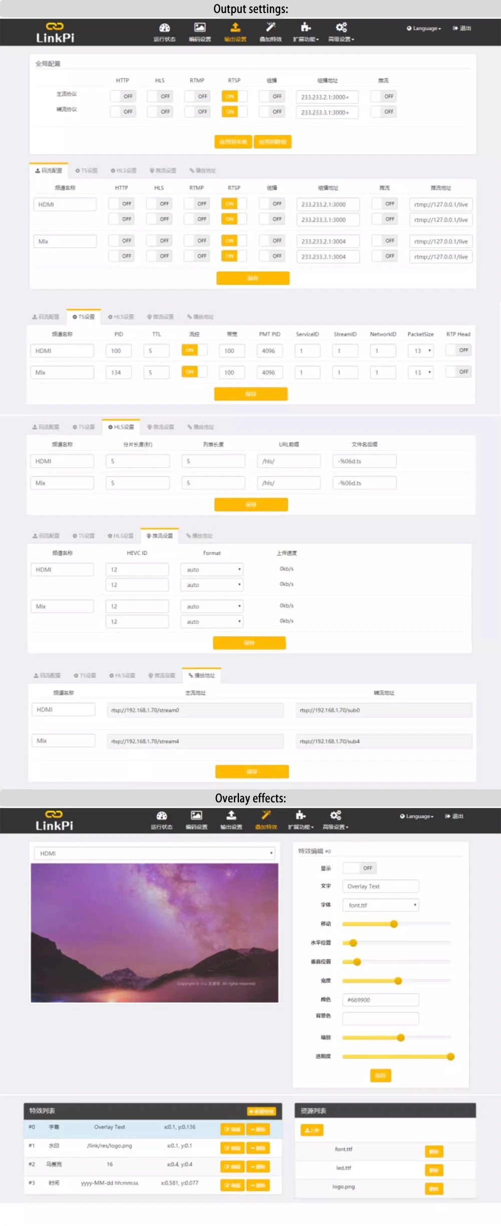The width and height of the screenshot is (501, 1226).
Task: Open 扩展功能 puzzle icon in Output settings navbar
Action: (306, 27)
